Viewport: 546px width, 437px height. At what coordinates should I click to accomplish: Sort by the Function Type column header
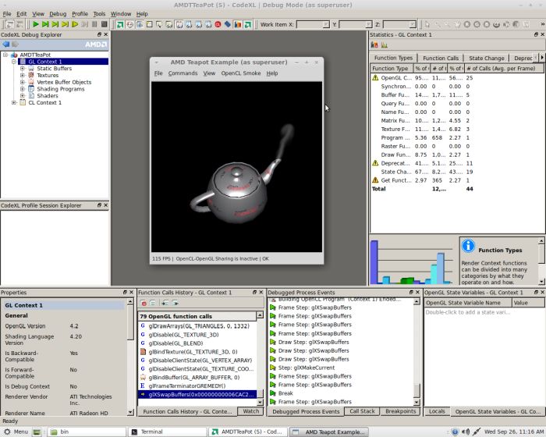pos(392,69)
